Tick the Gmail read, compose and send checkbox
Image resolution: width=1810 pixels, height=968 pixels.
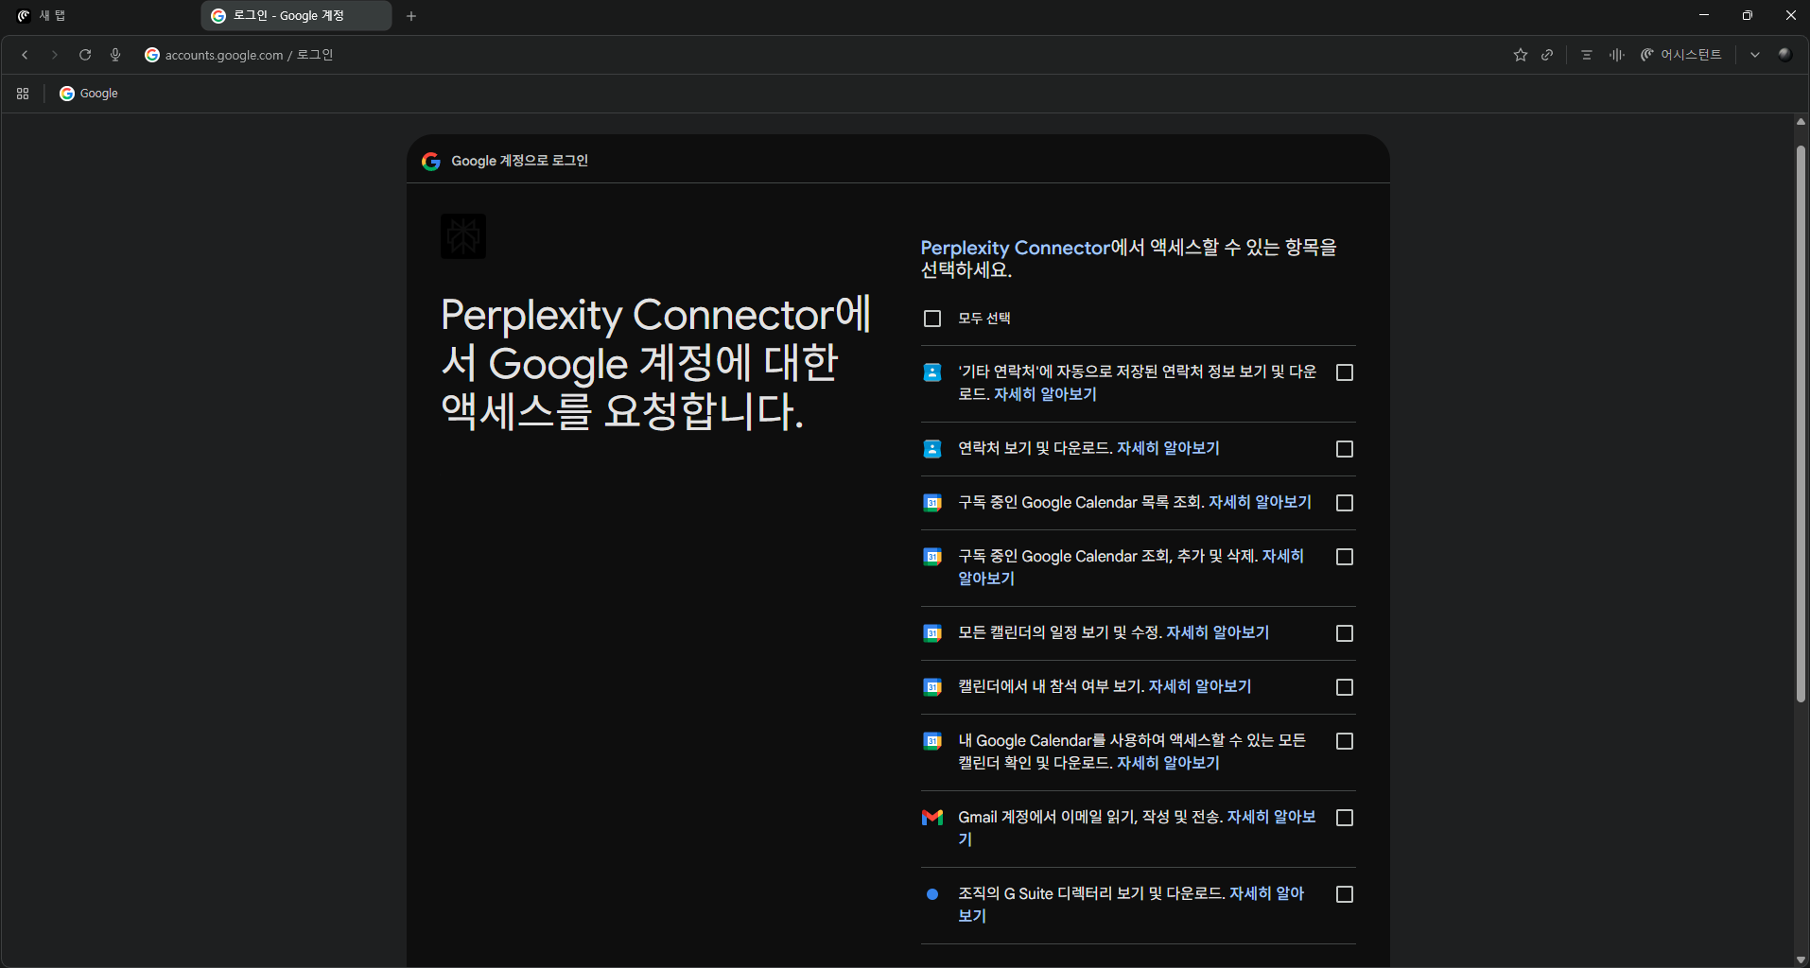click(1345, 818)
